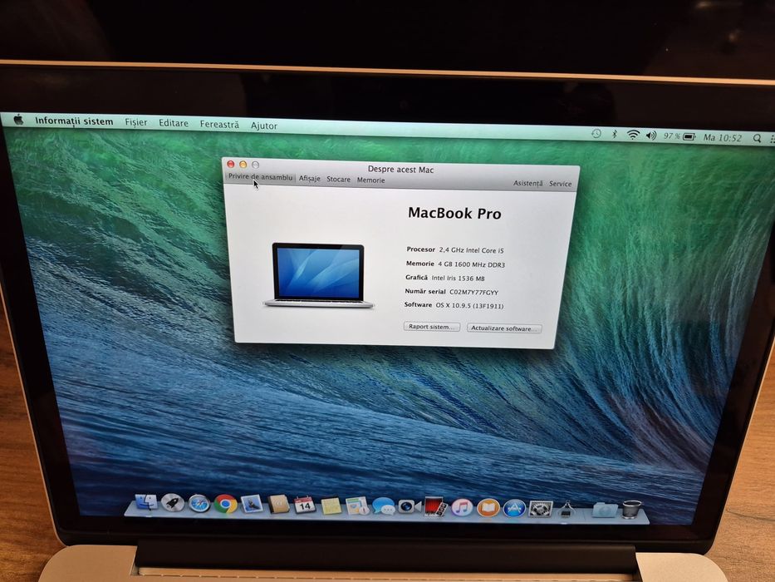Click Actualizare software... button

[504, 328]
